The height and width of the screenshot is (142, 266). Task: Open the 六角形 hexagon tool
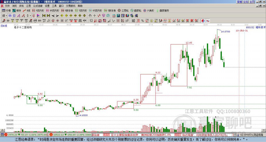point(149,10)
